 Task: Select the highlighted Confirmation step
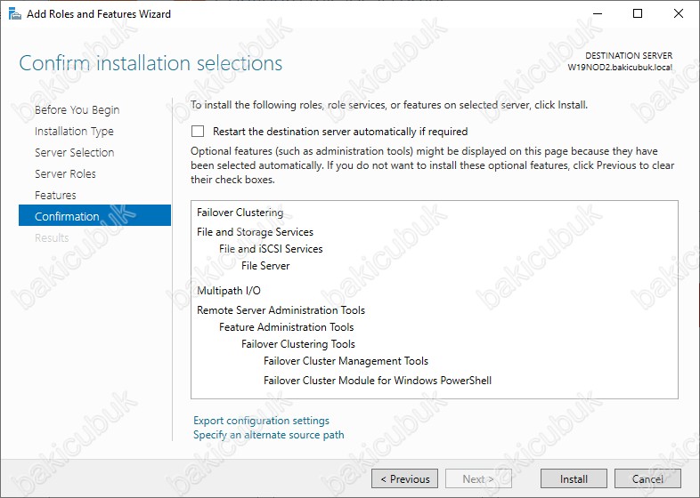coord(94,215)
